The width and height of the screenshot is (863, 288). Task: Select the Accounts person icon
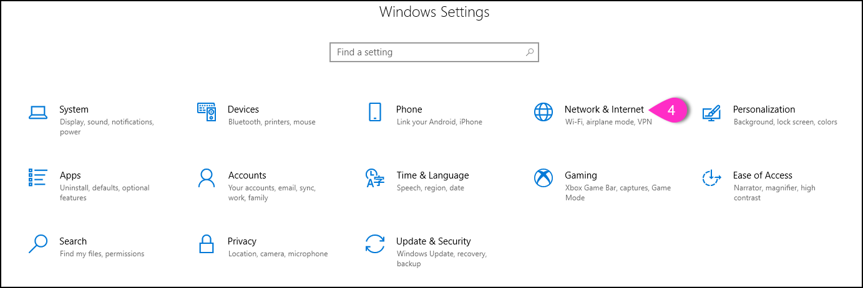[x=207, y=178]
